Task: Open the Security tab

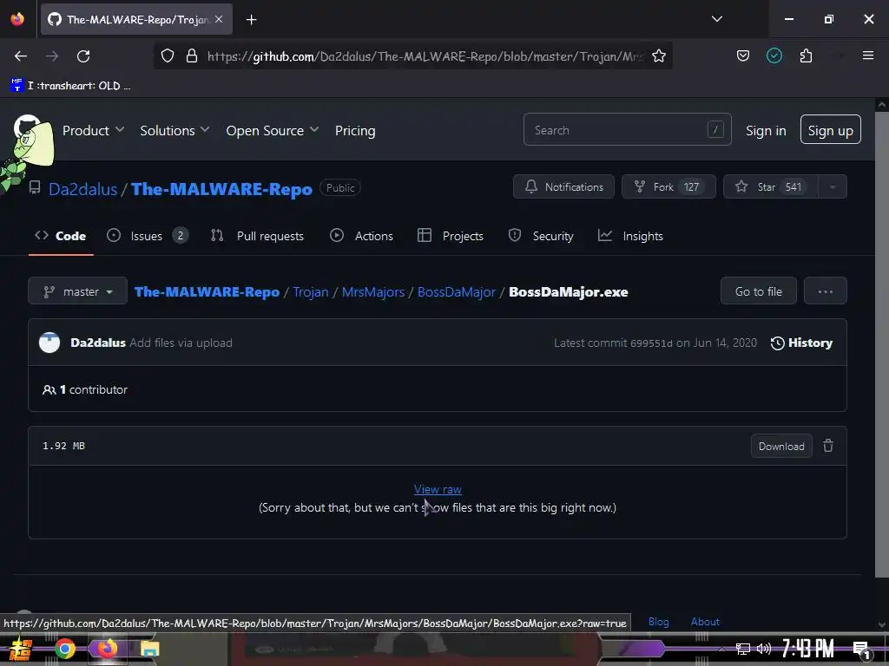Action: click(x=541, y=236)
